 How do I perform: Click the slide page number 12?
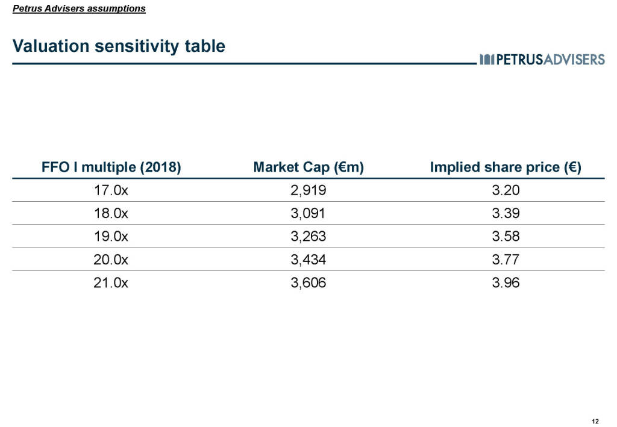595,420
